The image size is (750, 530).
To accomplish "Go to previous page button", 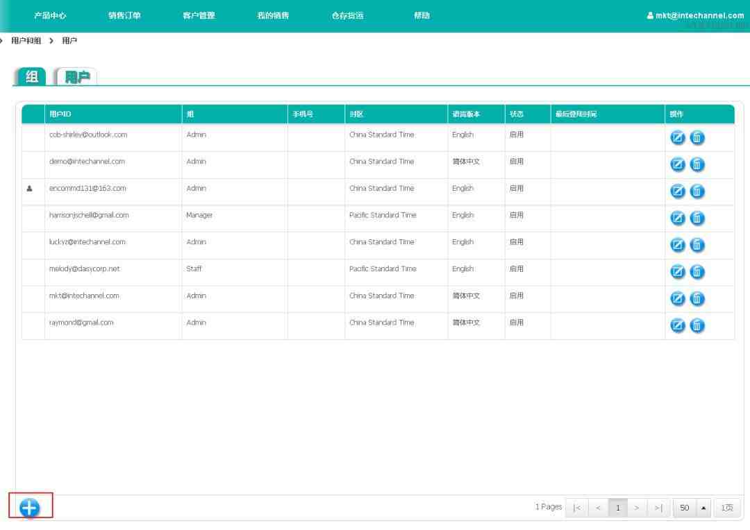I will coord(598,508).
